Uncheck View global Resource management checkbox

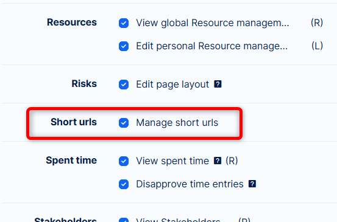124,23
